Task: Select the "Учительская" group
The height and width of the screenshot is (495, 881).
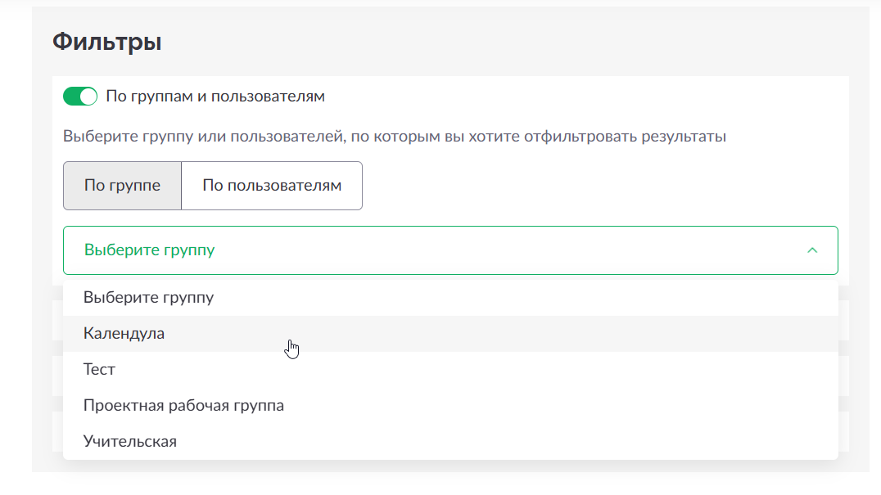Action: click(x=130, y=442)
